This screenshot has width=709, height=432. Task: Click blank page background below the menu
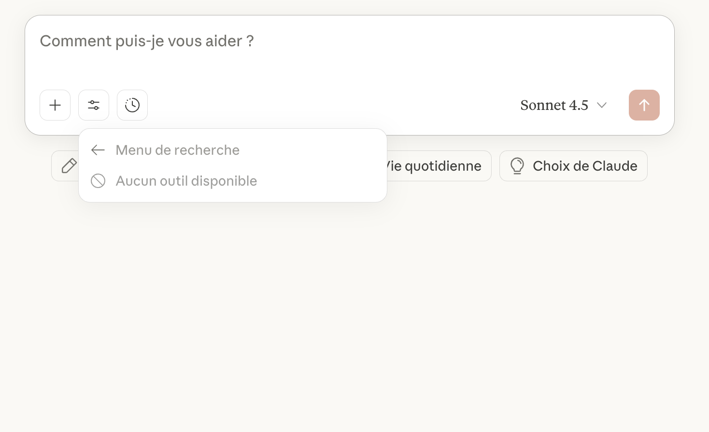click(338, 313)
